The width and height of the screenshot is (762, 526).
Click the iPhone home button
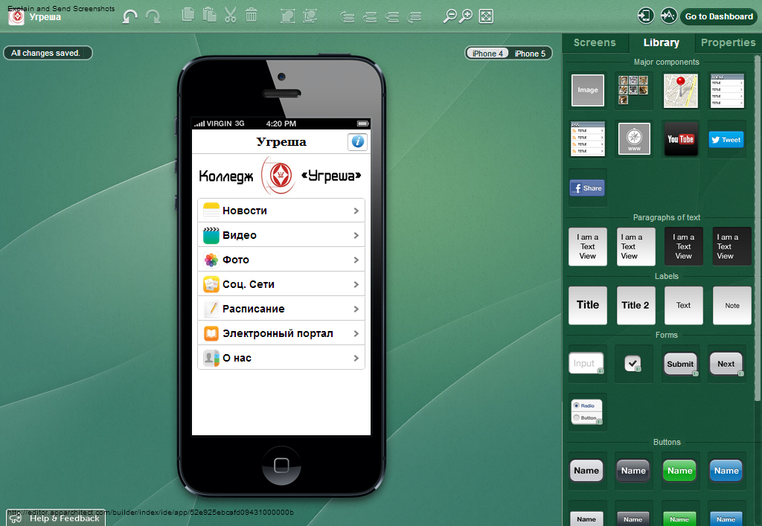[x=281, y=465]
